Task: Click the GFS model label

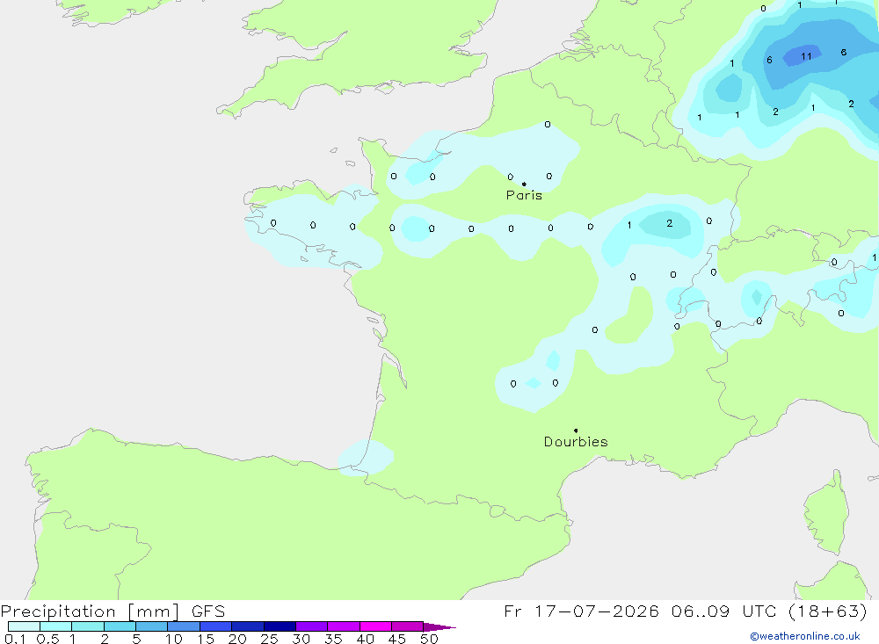Action: coord(208,611)
